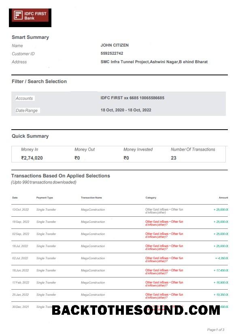The height and width of the screenshot is (335, 240).
Task: Select Customer ID 5592522742
Action: coord(112,53)
